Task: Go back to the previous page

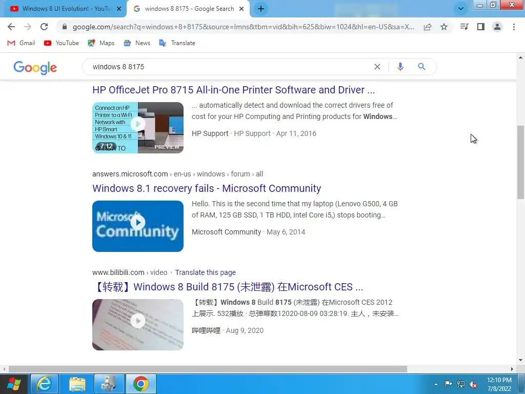Action: click(x=11, y=27)
